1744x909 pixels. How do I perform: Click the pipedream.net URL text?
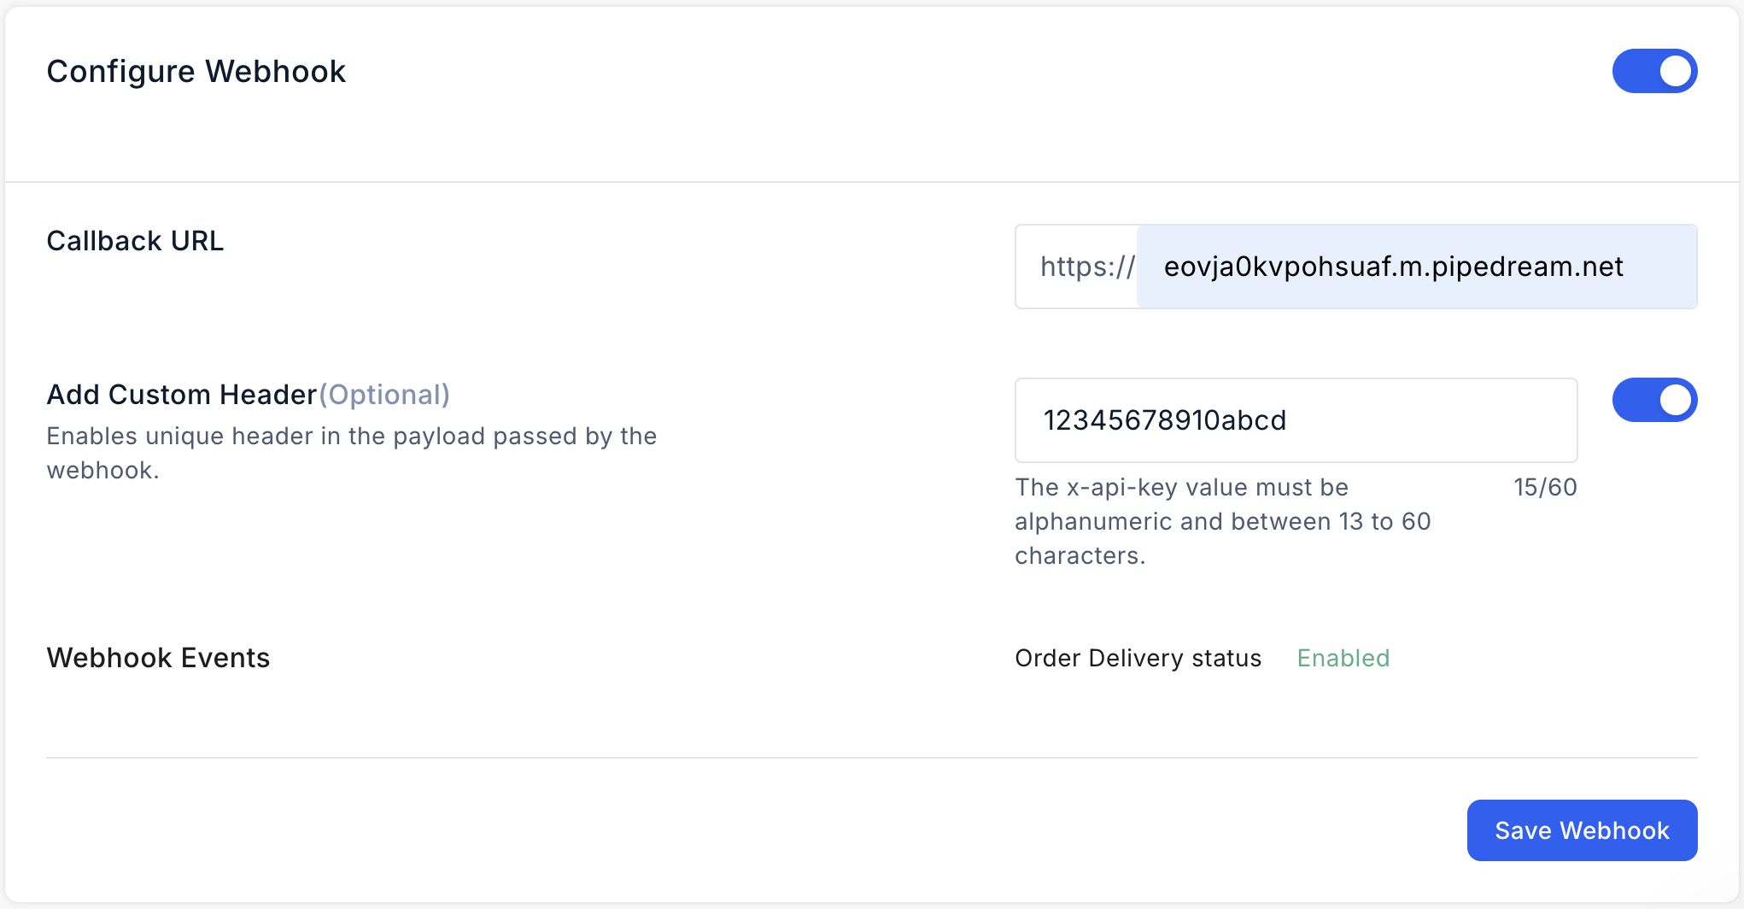tap(1394, 267)
